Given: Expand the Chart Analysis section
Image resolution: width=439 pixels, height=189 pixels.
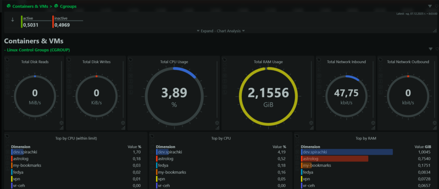Looking at the screenshot, I should pyautogui.click(x=220, y=31).
